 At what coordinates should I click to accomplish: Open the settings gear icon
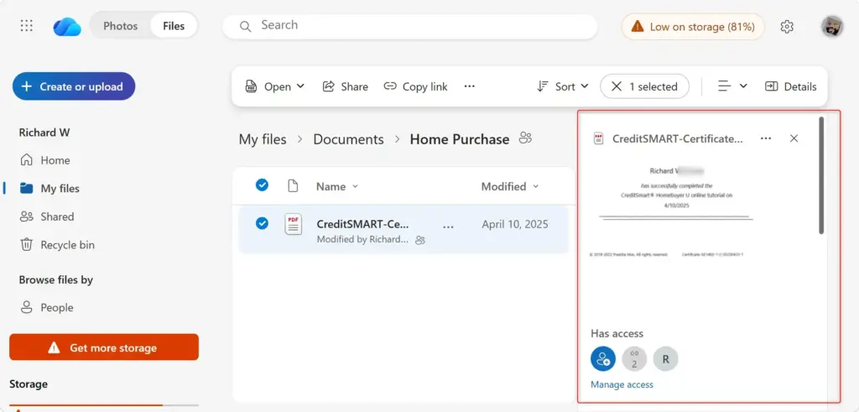(x=787, y=26)
